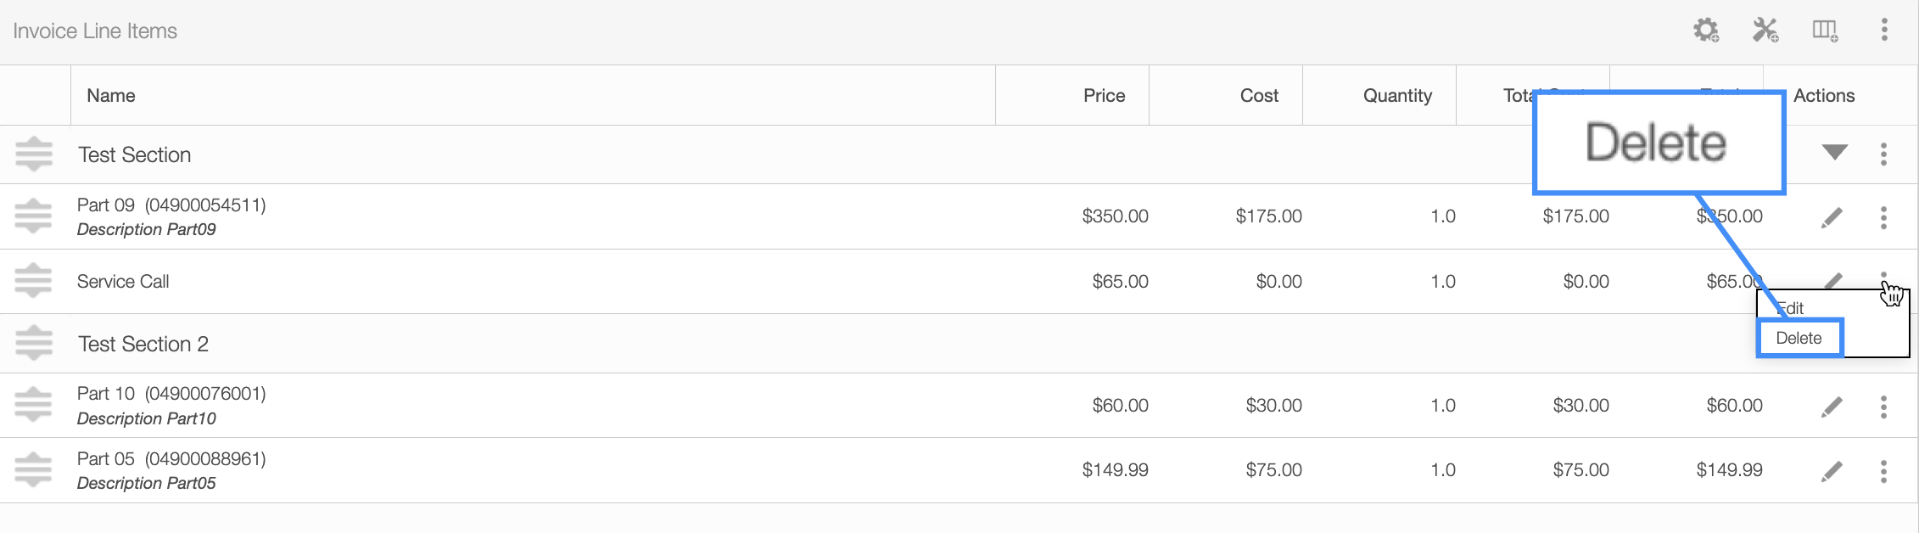Click drag handle of Service Call row

[x=34, y=281]
